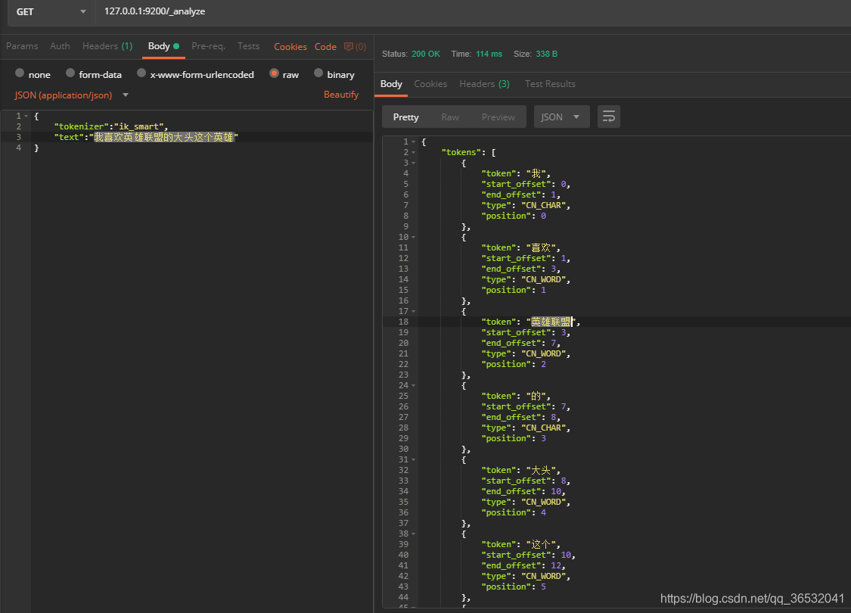The width and height of the screenshot is (851, 613).
Task: View the Test Results tab
Action: point(550,84)
